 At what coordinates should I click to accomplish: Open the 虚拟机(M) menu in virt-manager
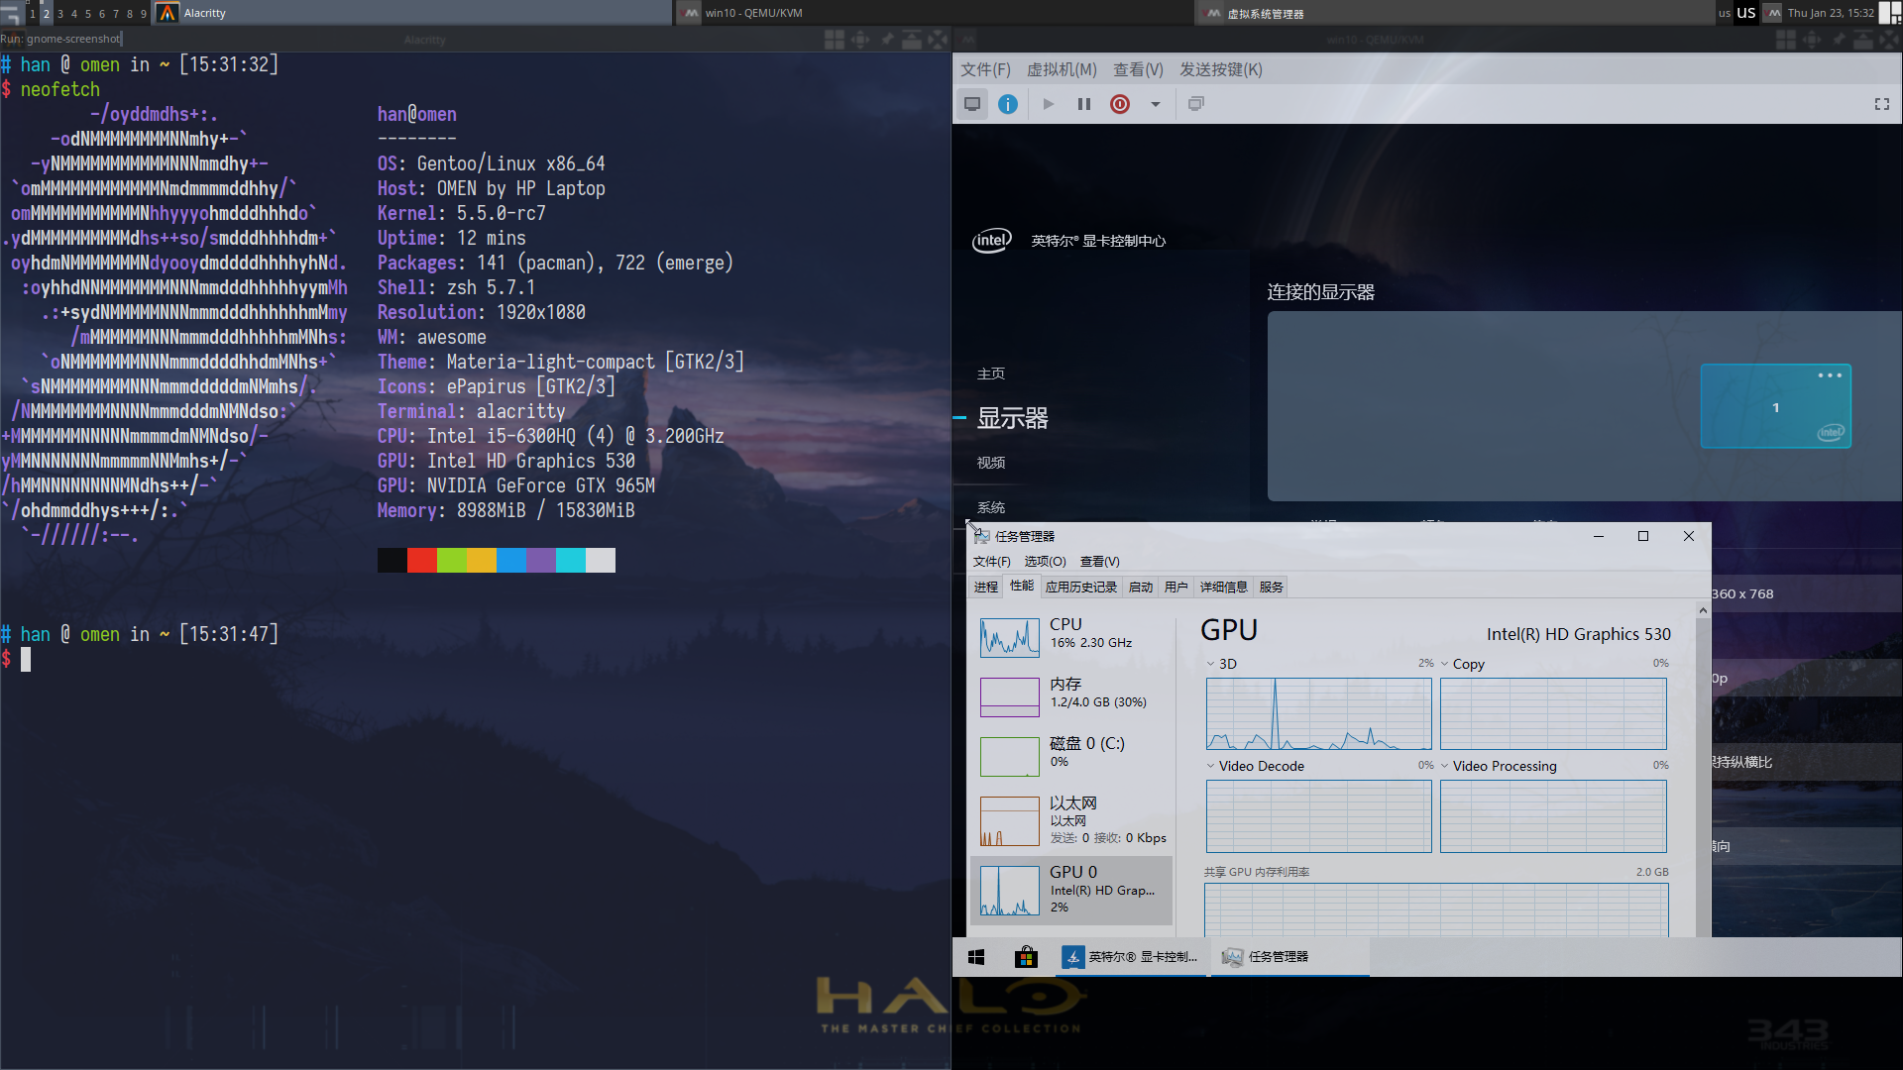click(1063, 69)
